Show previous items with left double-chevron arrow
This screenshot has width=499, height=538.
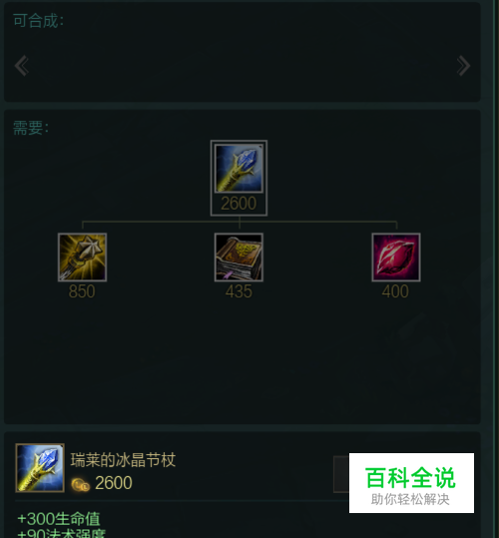(22, 66)
